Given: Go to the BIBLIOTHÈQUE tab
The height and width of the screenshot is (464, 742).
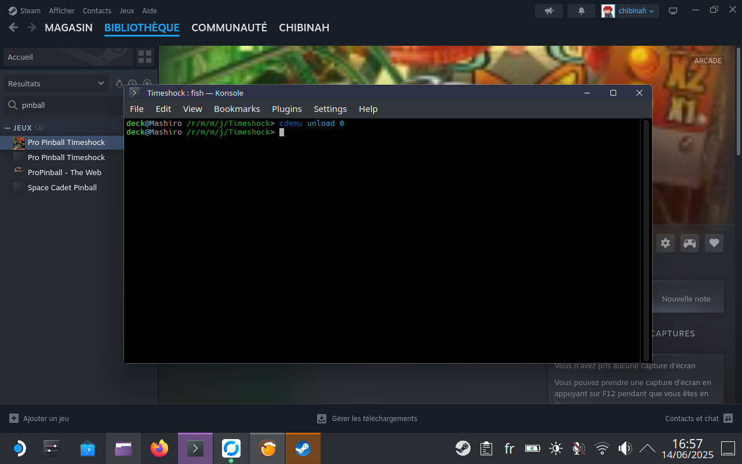Looking at the screenshot, I should 142,27.
